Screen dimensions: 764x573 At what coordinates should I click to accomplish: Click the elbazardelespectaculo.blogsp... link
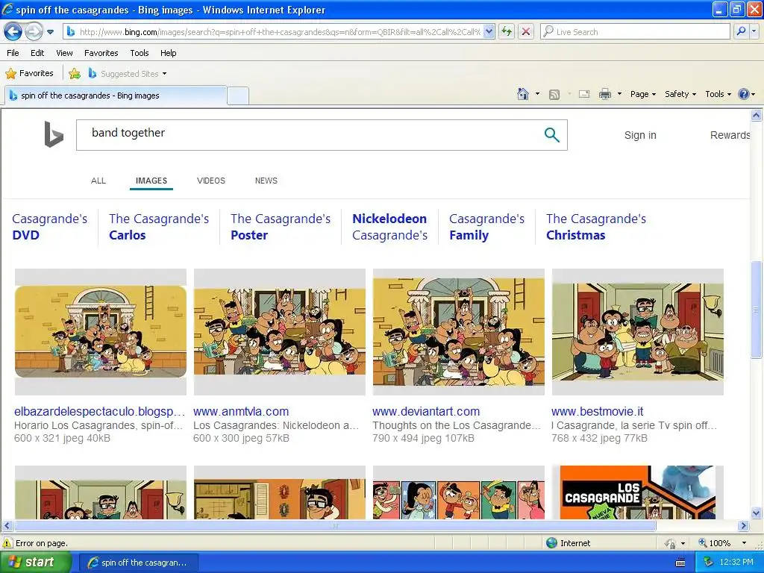pos(99,412)
